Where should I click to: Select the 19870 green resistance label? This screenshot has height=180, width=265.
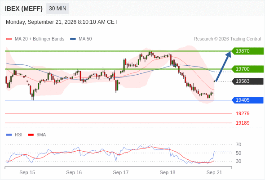click(x=247, y=51)
